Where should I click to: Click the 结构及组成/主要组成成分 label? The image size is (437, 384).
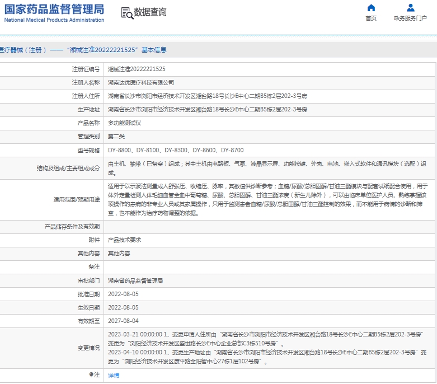pos(68,168)
